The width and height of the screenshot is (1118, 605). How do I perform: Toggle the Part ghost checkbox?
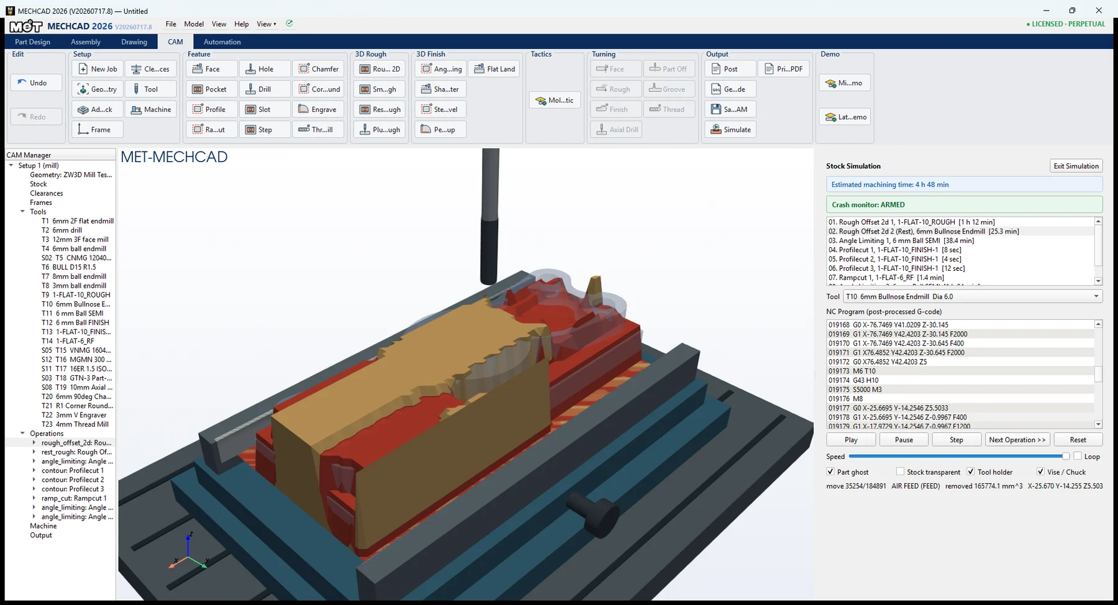click(x=830, y=472)
